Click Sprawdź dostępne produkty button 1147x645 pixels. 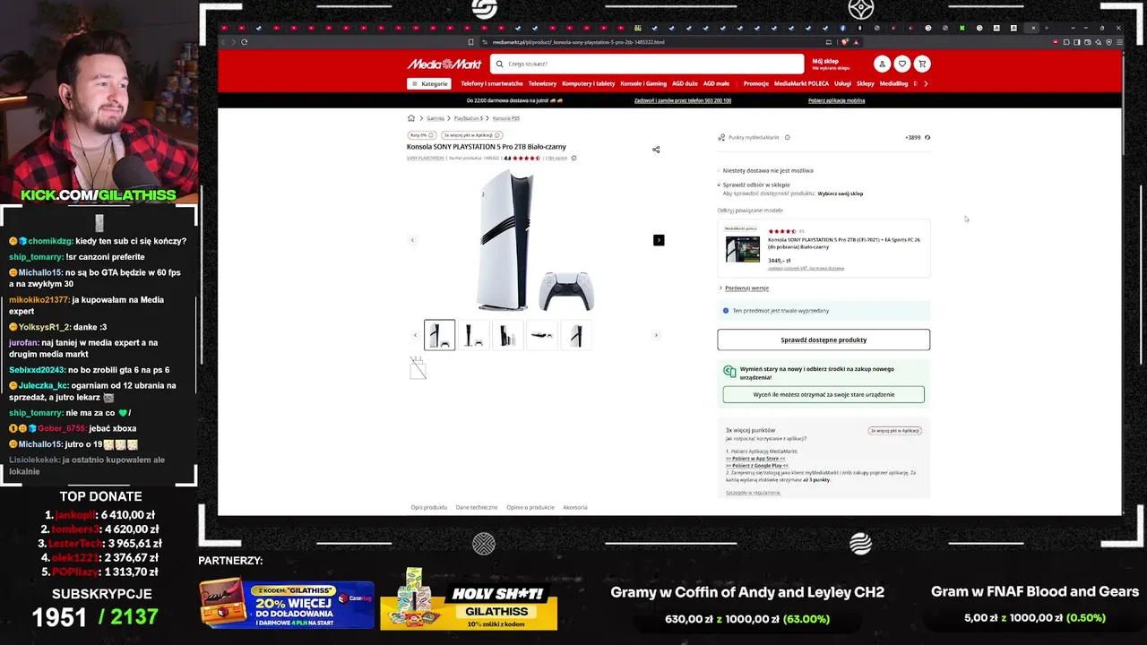click(x=824, y=340)
